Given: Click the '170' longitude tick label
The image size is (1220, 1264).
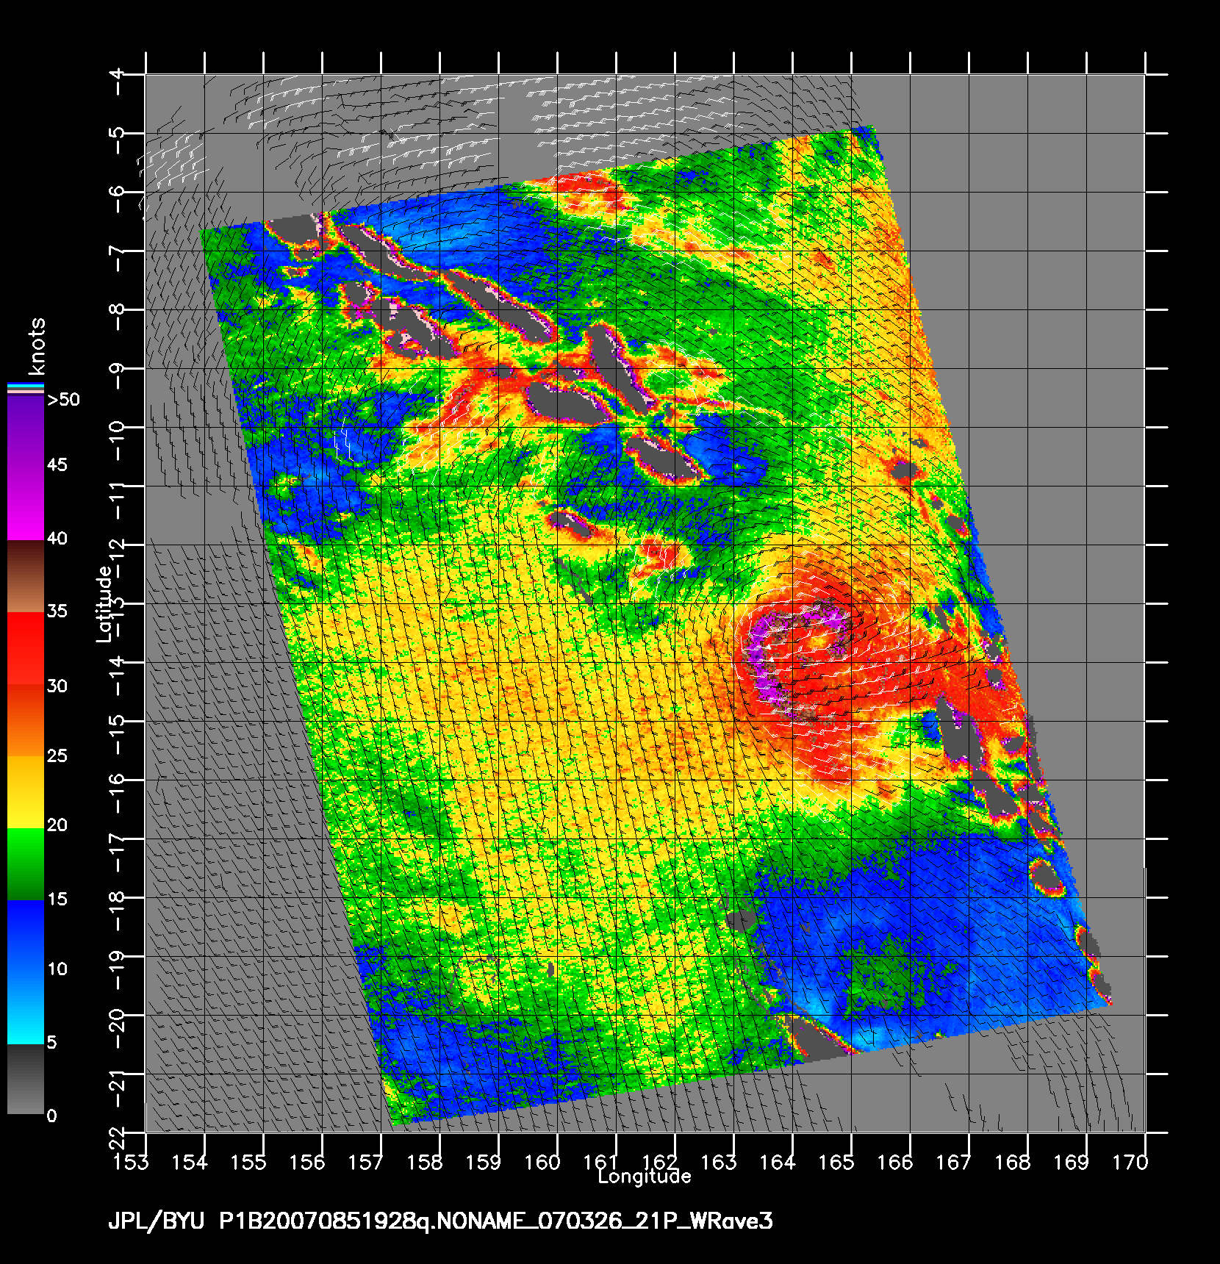Looking at the screenshot, I should tap(1130, 1162).
